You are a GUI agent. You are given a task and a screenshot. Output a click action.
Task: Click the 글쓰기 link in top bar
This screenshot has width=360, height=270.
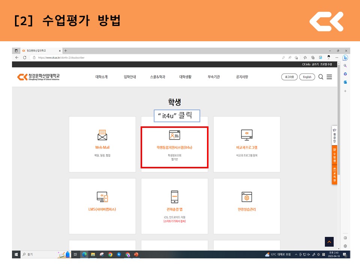click(315, 64)
